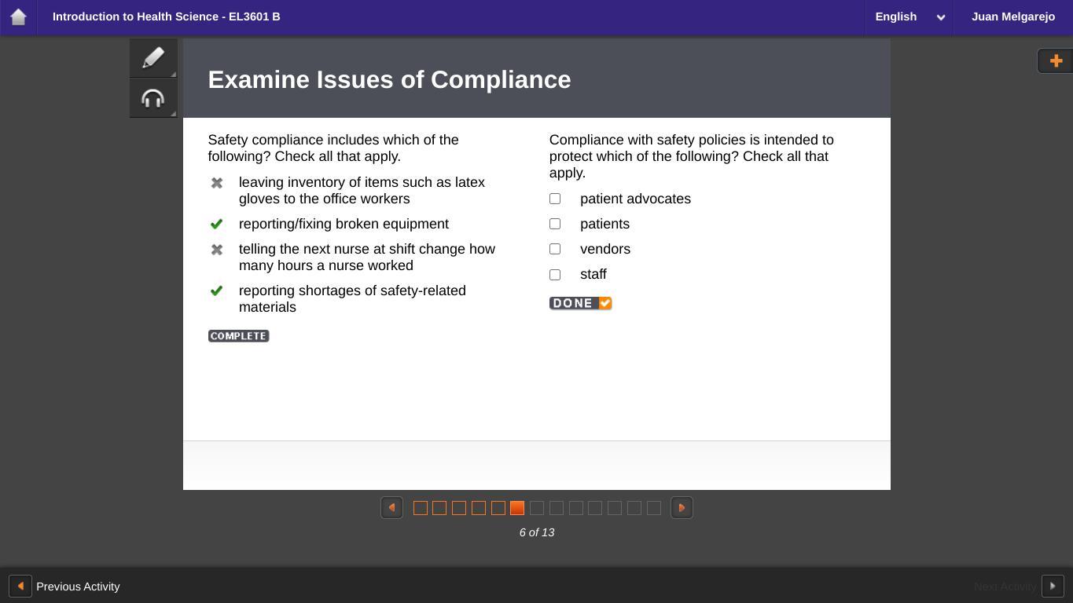
Task: Expand the orange plus panel
Action: (x=1056, y=61)
